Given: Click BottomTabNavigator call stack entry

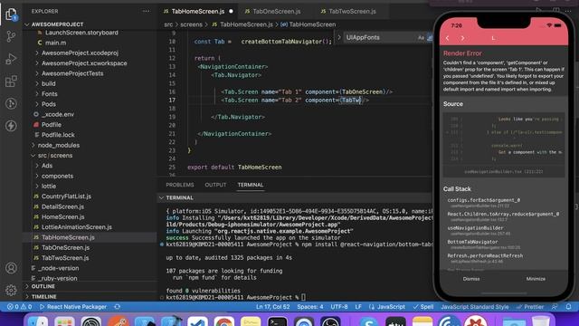Looking at the screenshot, I should (472, 242).
